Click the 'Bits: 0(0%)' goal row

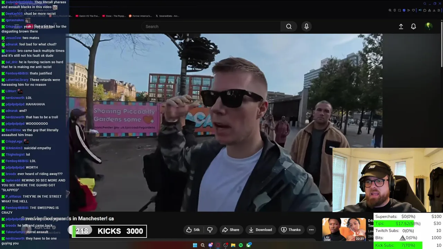(408, 238)
